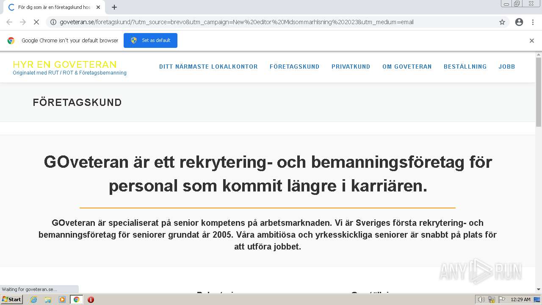Select the För dig som är en företagskund tab
The image size is (542, 305).
tap(54, 7)
